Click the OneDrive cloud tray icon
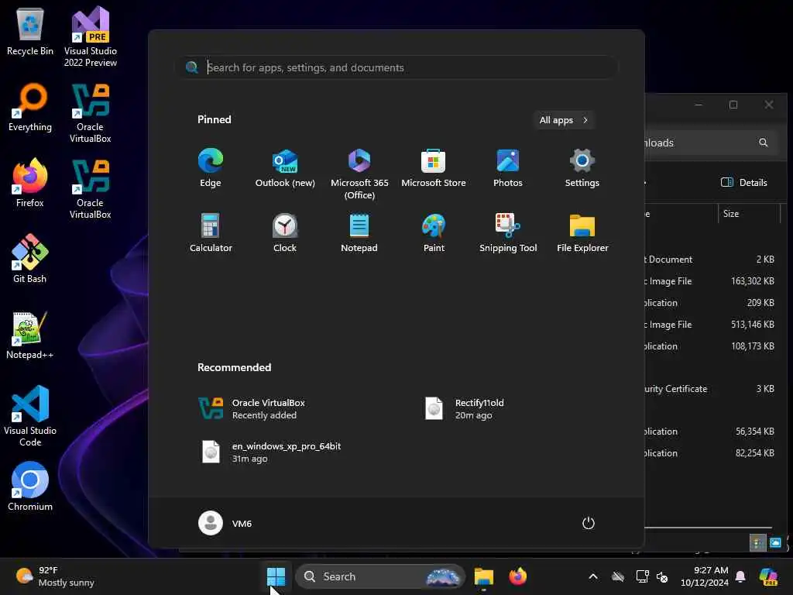 tap(617, 576)
